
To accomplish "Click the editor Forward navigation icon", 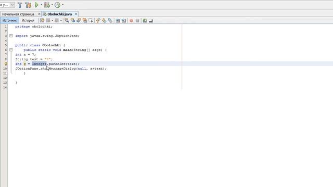I will tap(57, 21).
